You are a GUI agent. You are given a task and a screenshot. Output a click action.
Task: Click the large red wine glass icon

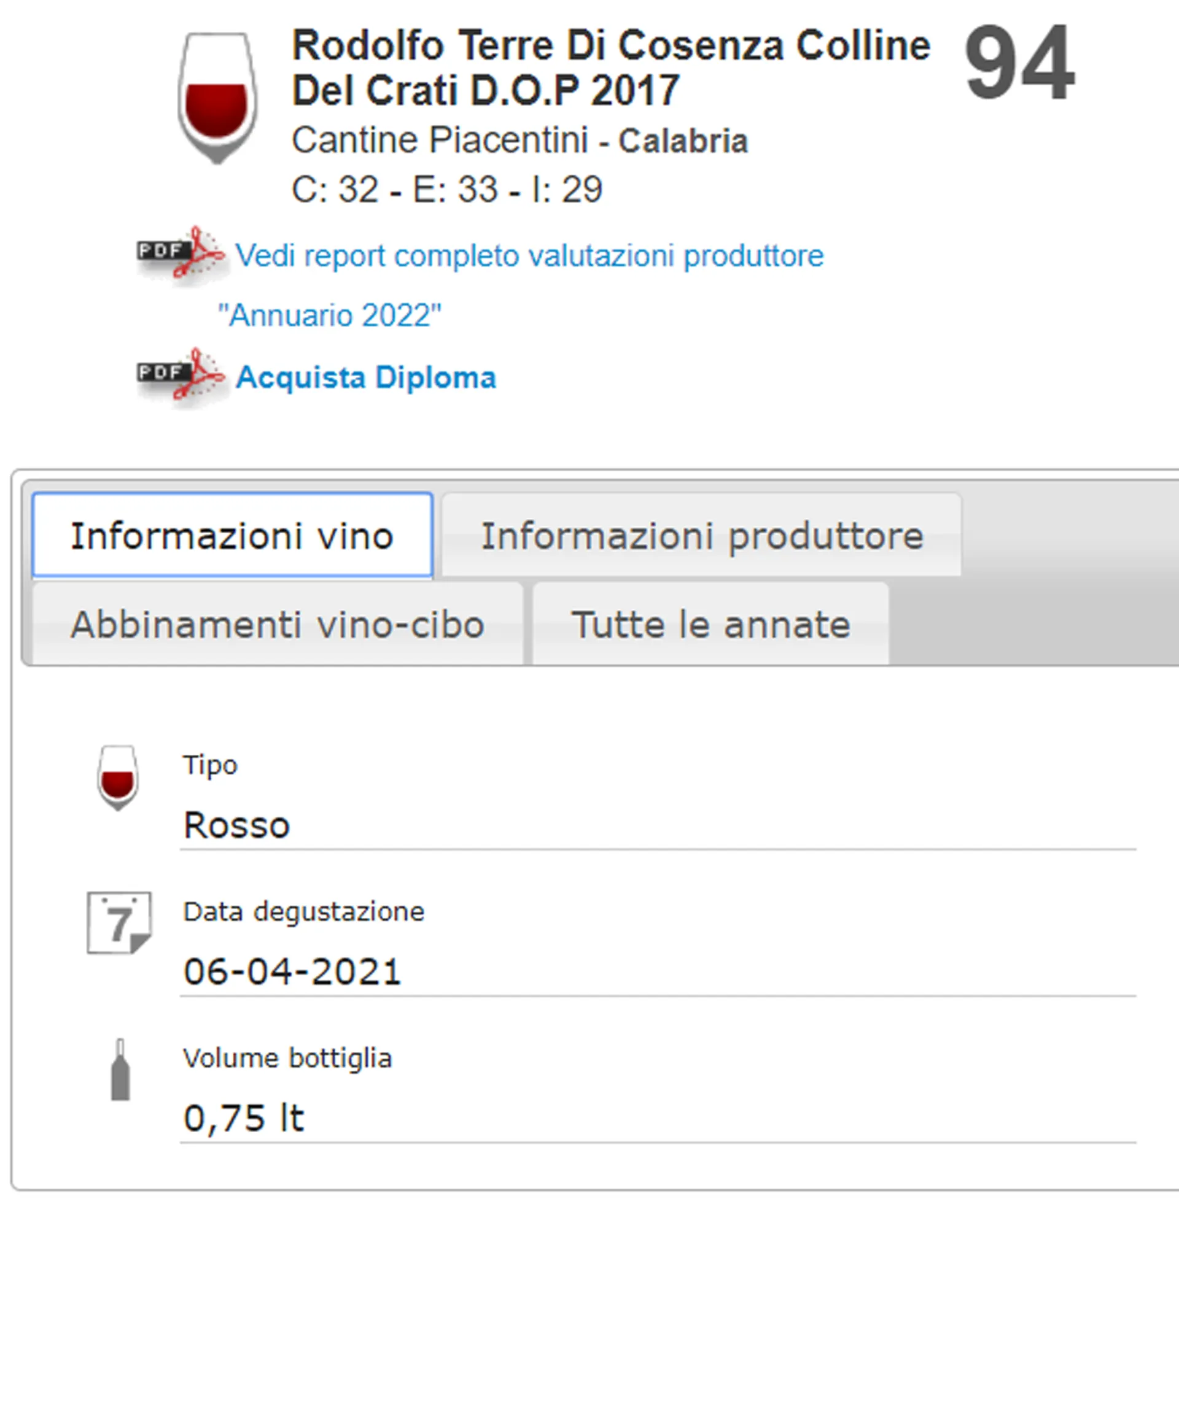point(217,97)
